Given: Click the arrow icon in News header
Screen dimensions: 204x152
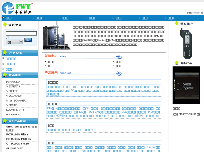Looking at the screenshot, I should tap(119, 57).
